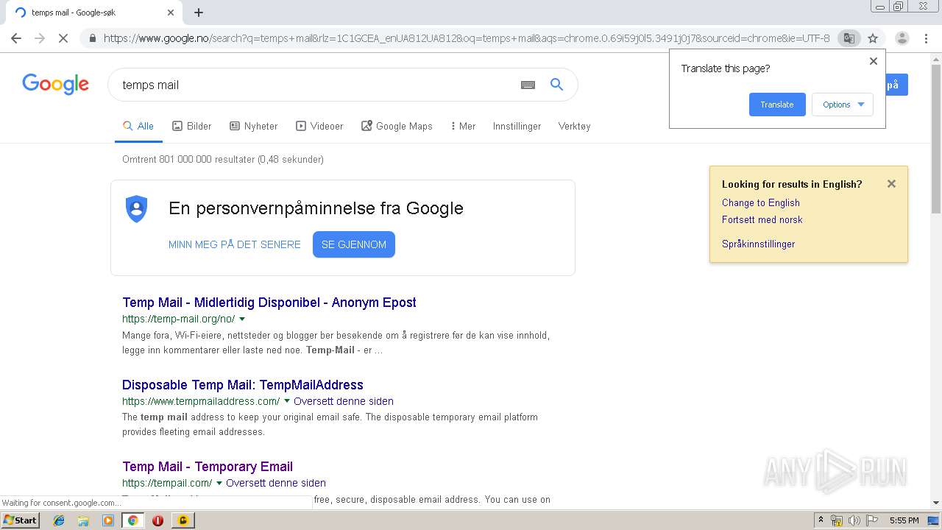The width and height of the screenshot is (942, 530).
Task: Click the partially hidden blue sign-in button
Action: (896, 85)
